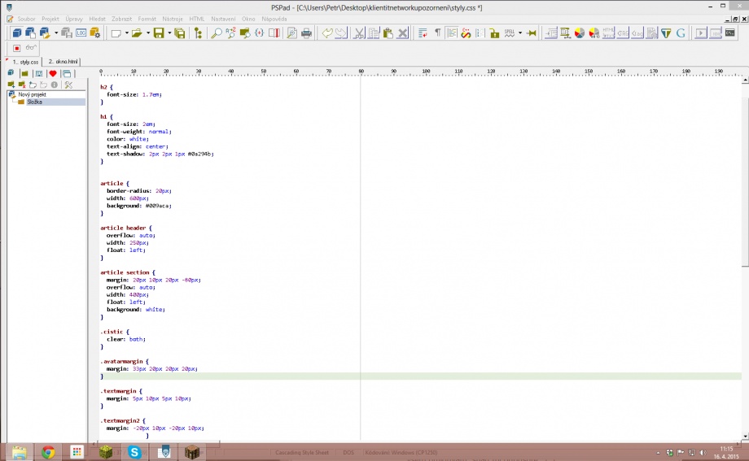Expand the Open file dropdown arrow
The width and height of the screenshot is (749, 461).
pos(147,33)
